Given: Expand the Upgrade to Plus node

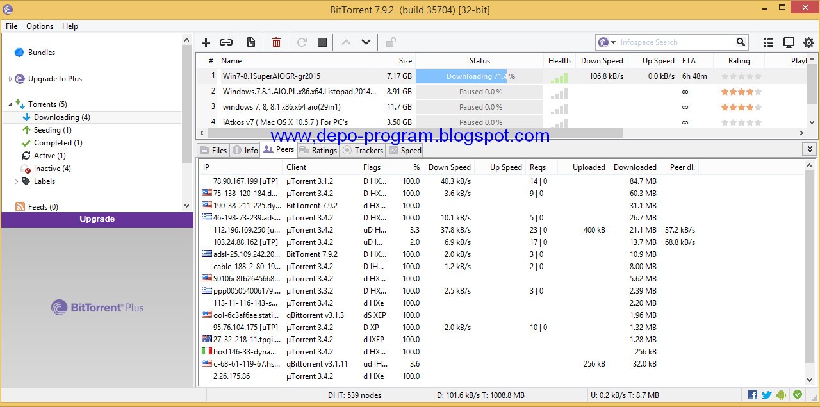Looking at the screenshot, I should click(x=10, y=79).
